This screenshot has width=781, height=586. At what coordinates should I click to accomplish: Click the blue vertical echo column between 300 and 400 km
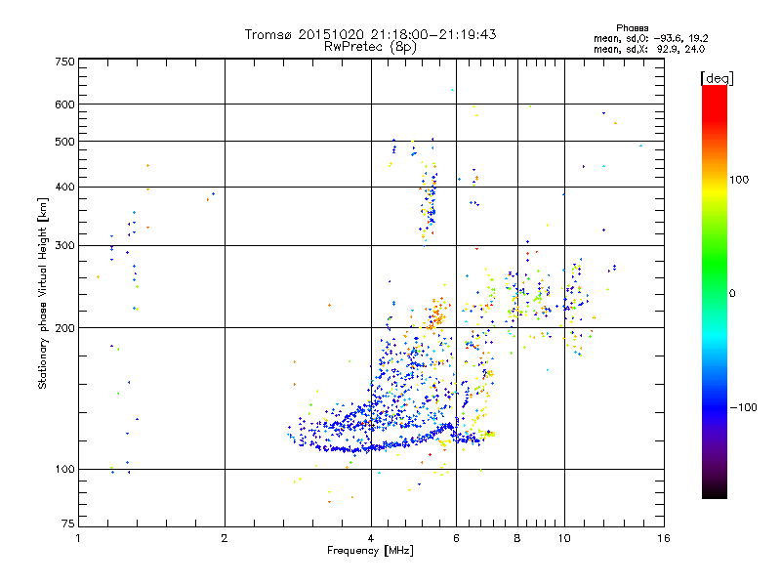(430, 204)
